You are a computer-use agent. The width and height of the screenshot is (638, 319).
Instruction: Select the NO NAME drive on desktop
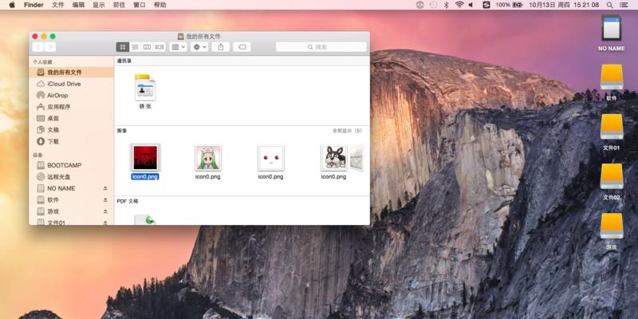pos(611,33)
